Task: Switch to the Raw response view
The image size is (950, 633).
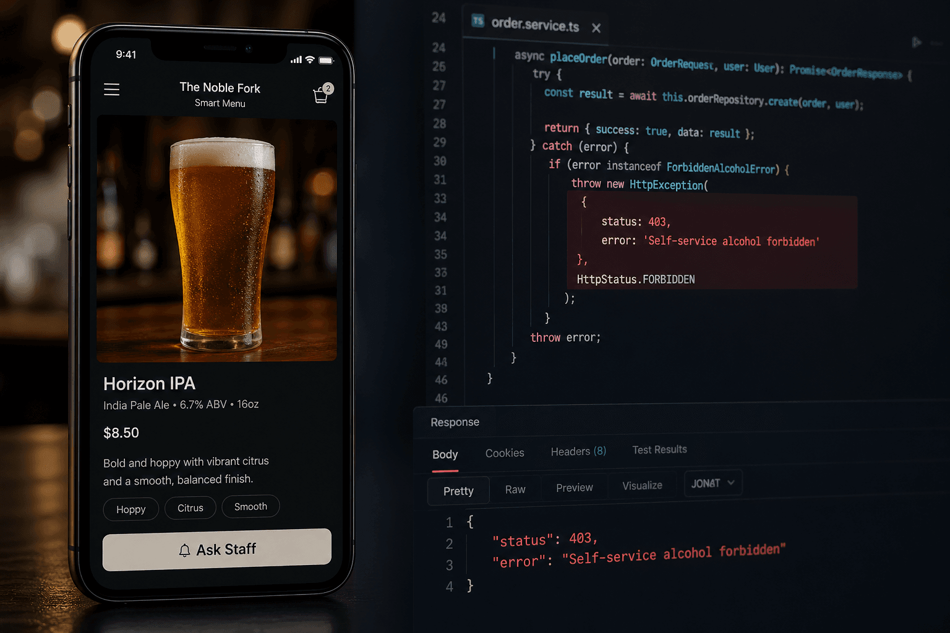Action: click(x=515, y=489)
